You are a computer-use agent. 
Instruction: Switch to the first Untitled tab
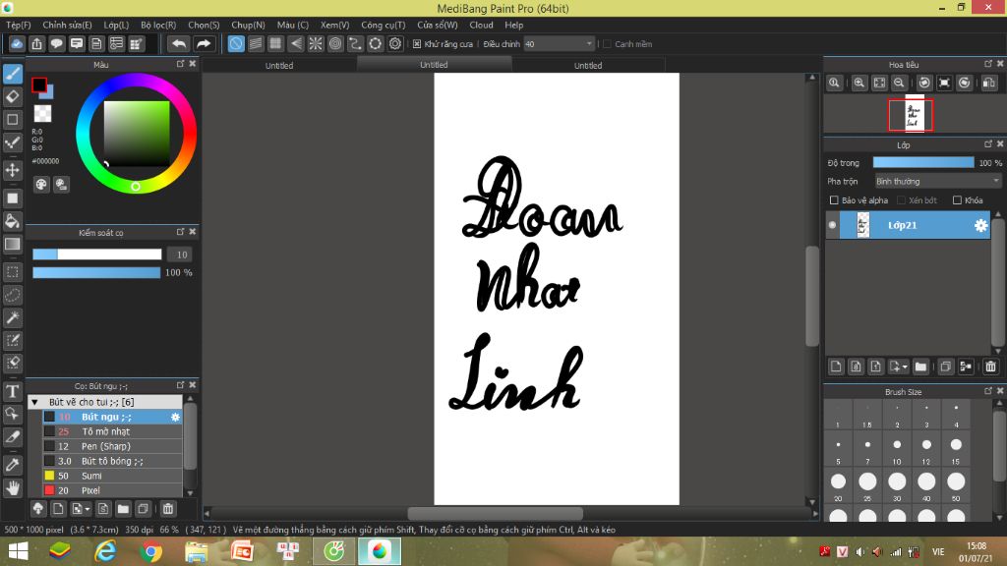279,65
